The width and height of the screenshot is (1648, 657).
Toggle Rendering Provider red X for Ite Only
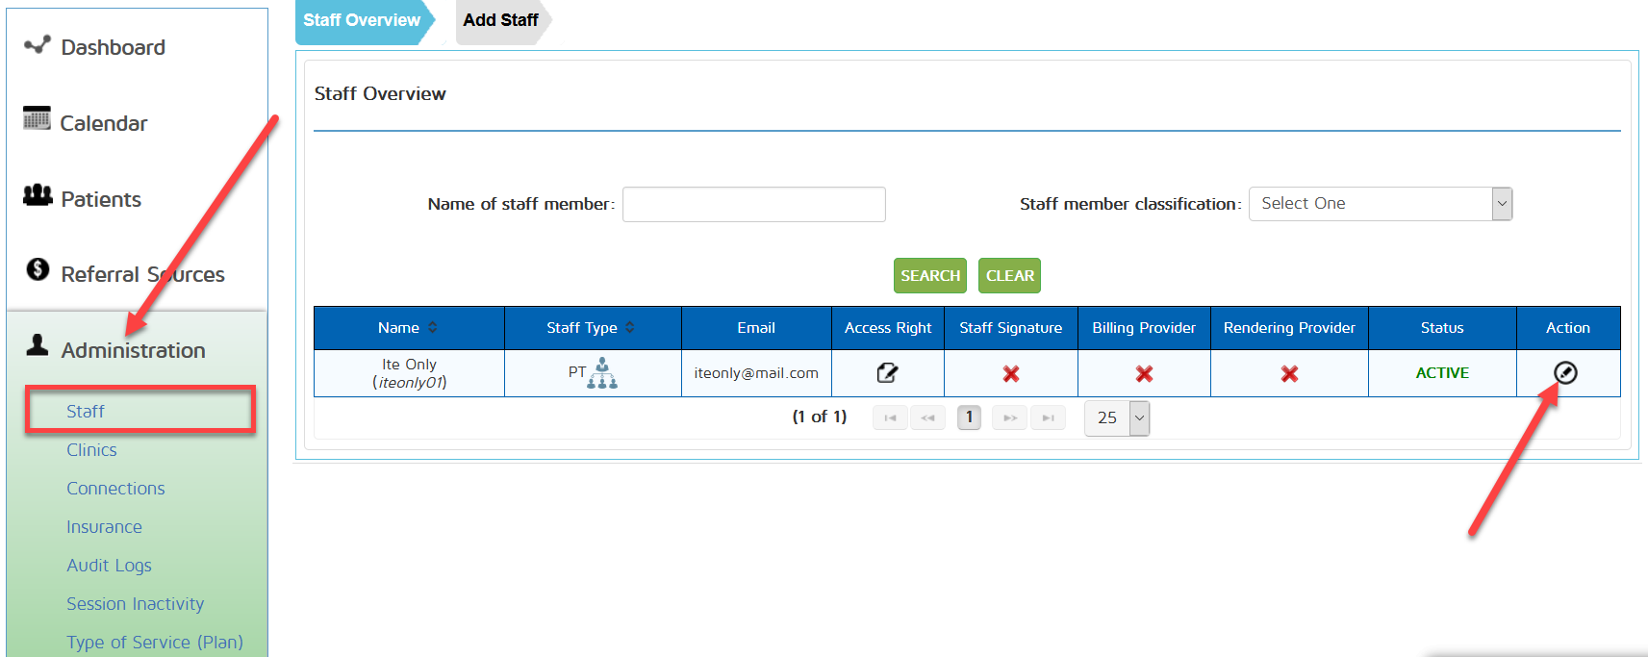click(1289, 374)
